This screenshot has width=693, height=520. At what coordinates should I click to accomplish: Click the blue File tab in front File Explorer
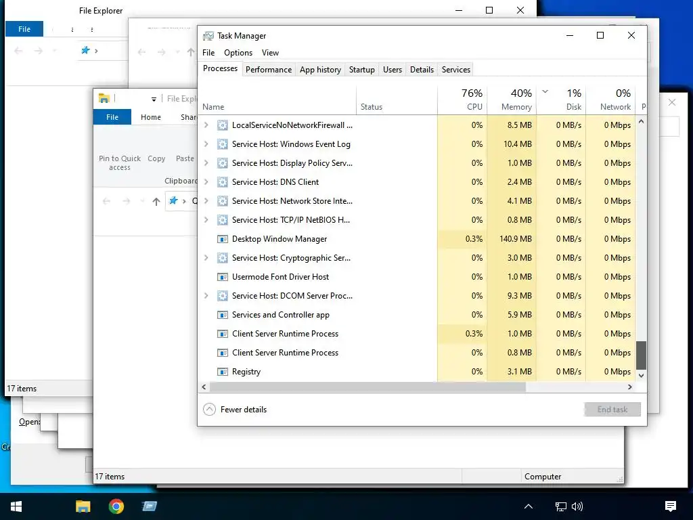(112, 117)
